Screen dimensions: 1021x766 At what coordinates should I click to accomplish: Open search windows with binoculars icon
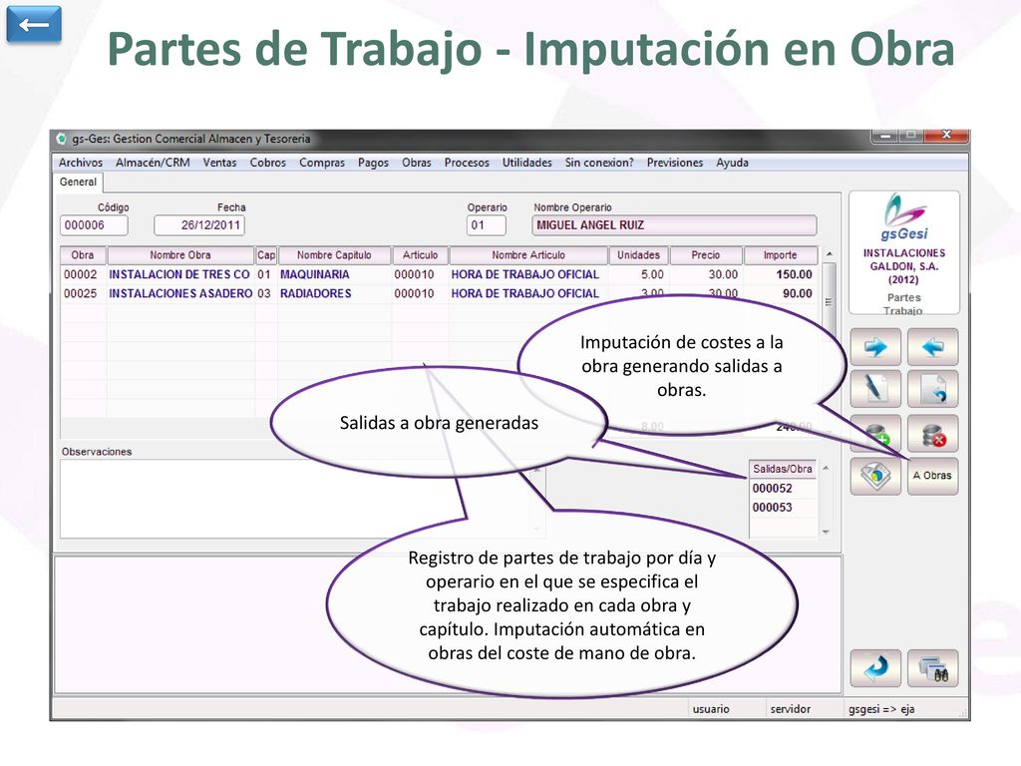point(933,668)
